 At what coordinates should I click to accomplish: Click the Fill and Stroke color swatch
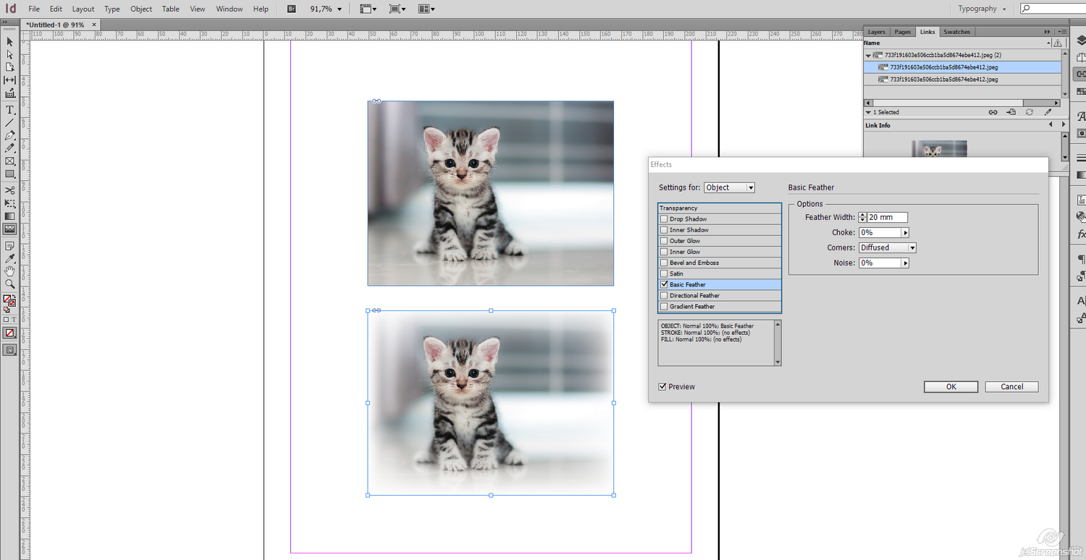point(9,300)
